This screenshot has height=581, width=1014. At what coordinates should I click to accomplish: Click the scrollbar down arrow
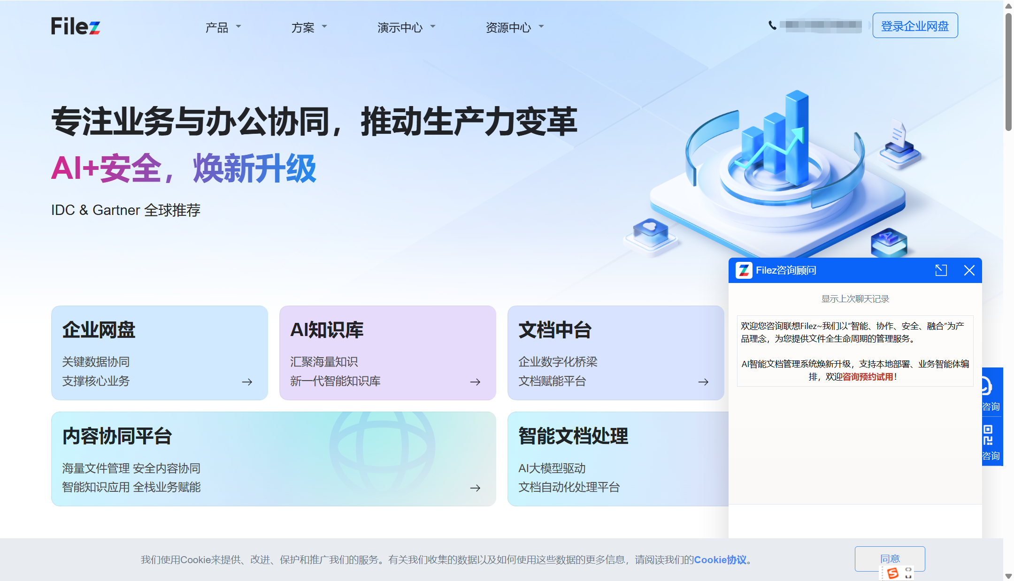click(1009, 577)
